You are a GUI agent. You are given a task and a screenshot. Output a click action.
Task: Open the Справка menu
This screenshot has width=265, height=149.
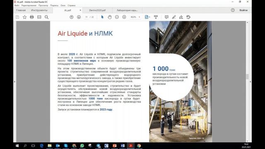pyautogui.click(x=72, y=5)
